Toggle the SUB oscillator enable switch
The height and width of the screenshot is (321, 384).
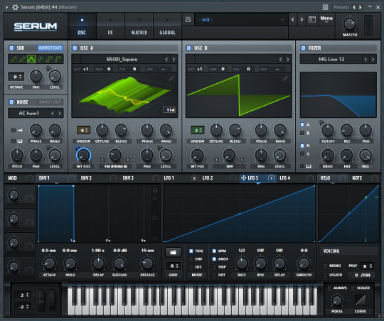tap(11, 48)
